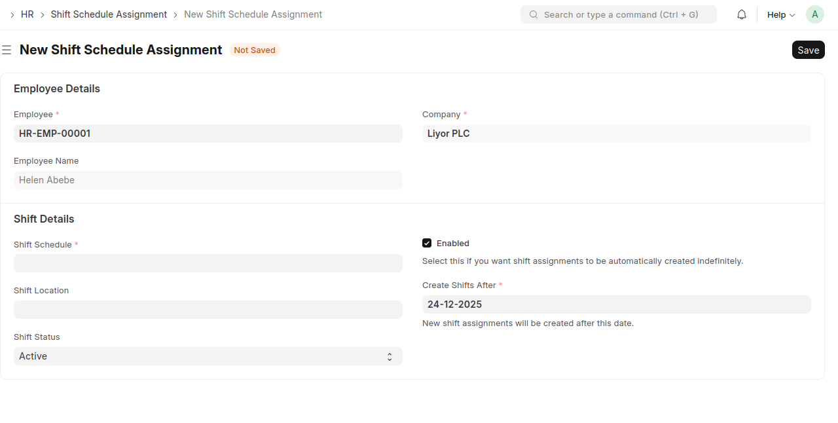Expand the Help dropdown menu

coord(780,14)
